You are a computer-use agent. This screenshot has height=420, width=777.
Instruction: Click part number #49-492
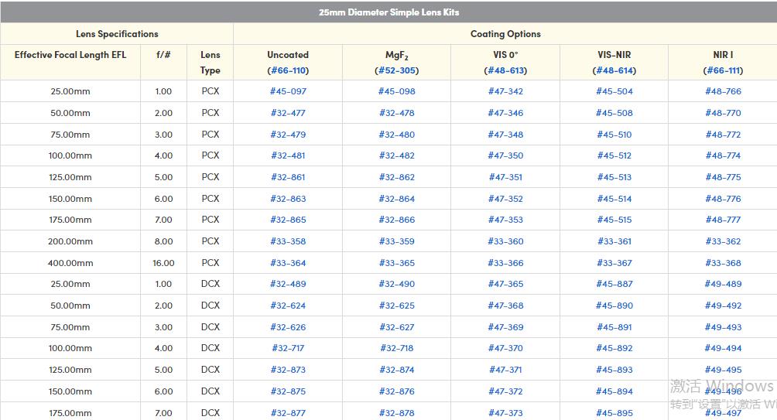[x=723, y=306]
